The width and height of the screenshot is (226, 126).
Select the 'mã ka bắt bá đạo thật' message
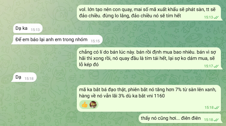[149, 98]
